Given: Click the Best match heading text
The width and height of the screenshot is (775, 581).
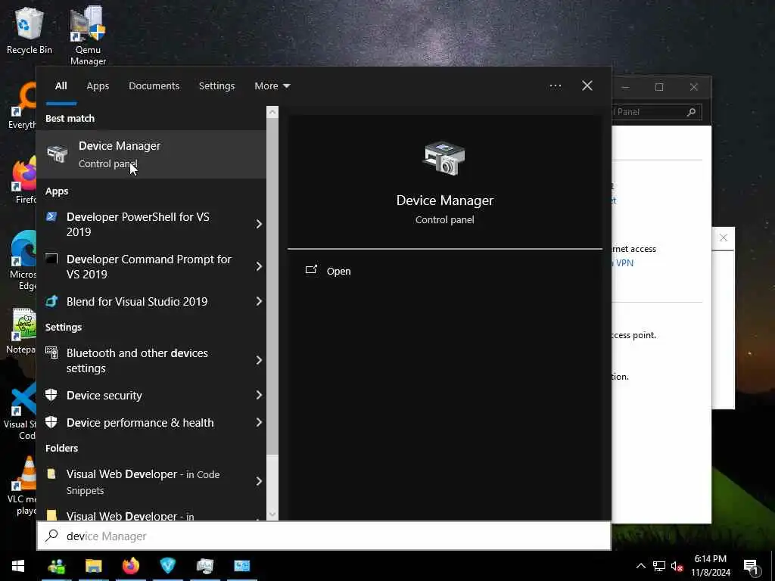Looking at the screenshot, I should [70, 118].
